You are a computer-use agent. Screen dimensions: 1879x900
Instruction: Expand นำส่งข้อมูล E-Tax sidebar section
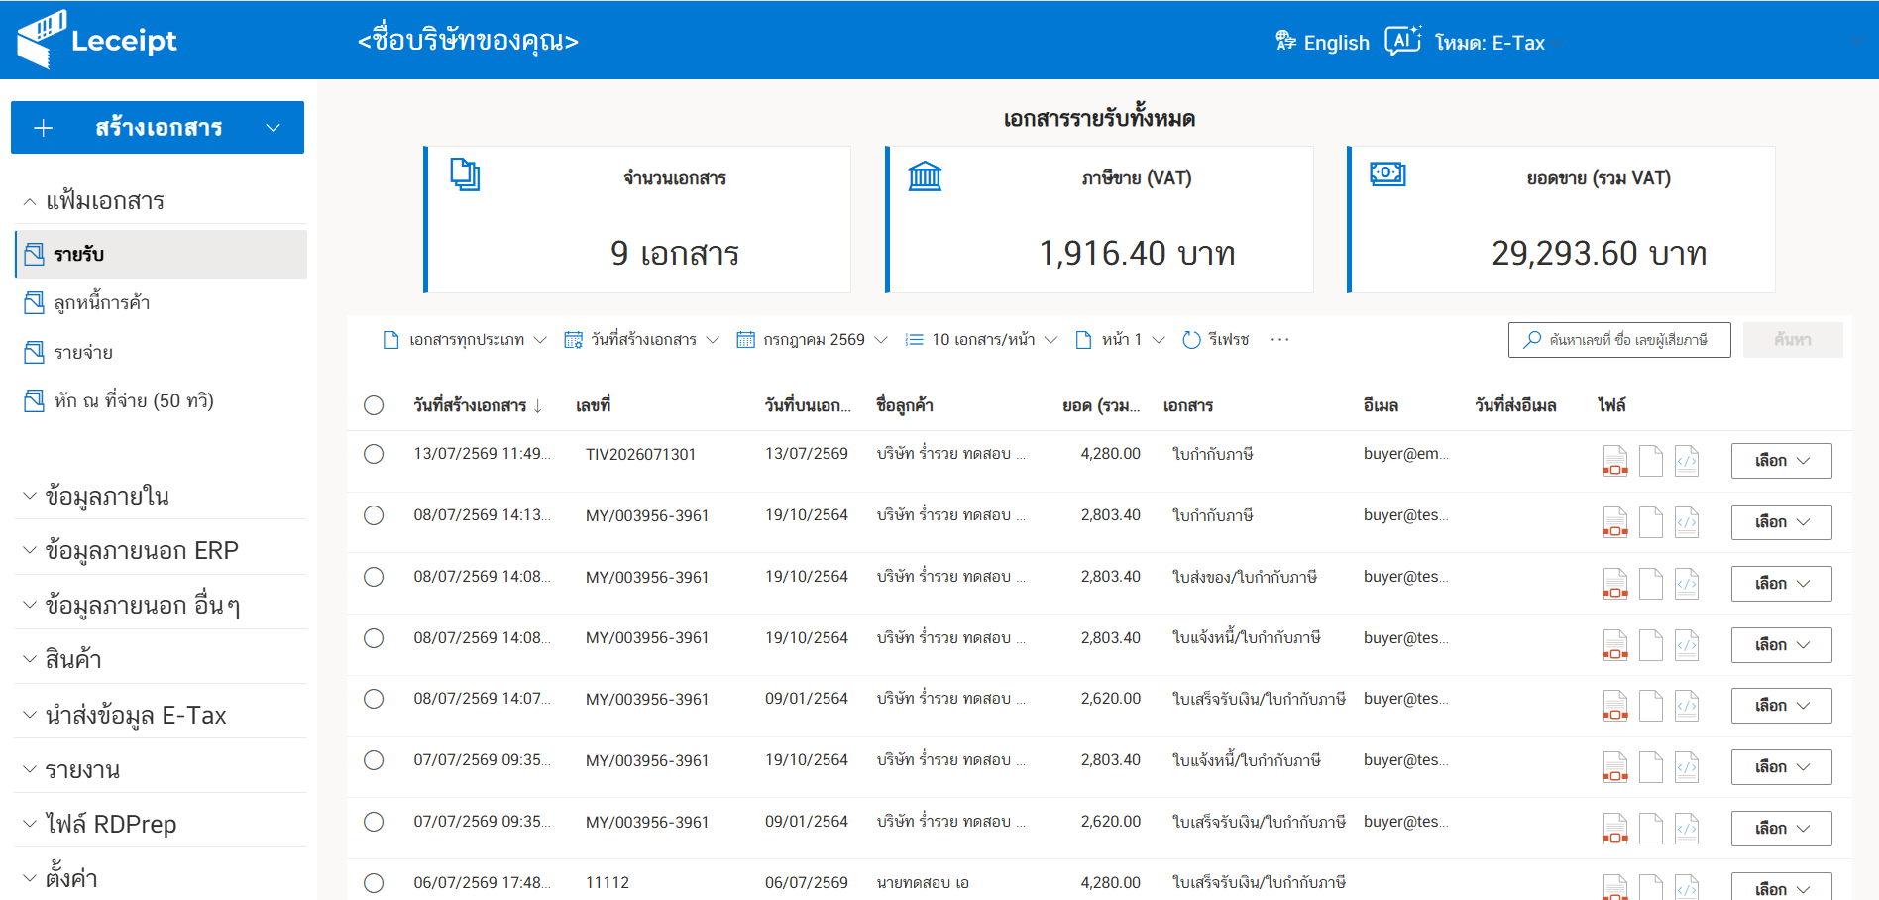[161, 715]
